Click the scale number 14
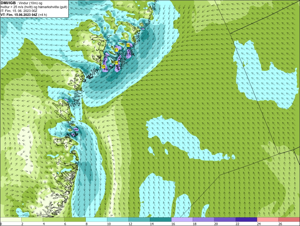Viewport: 300px width, 226px height. [x=152, y=224]
